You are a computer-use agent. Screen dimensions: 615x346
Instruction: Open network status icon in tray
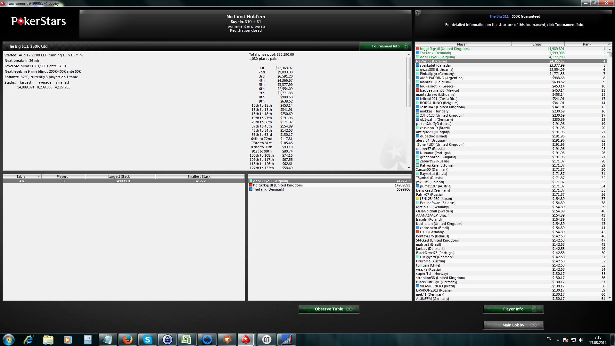[573, 340]
